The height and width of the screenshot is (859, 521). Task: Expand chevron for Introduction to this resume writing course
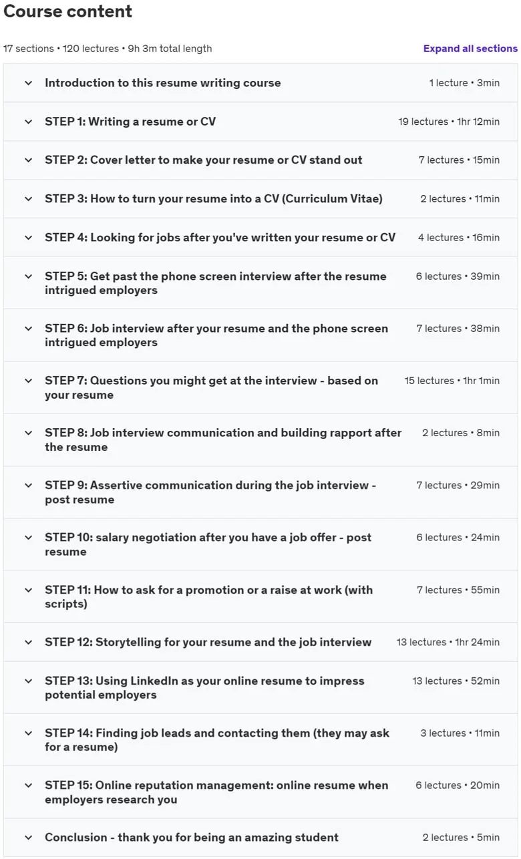[x=28, y=83]
